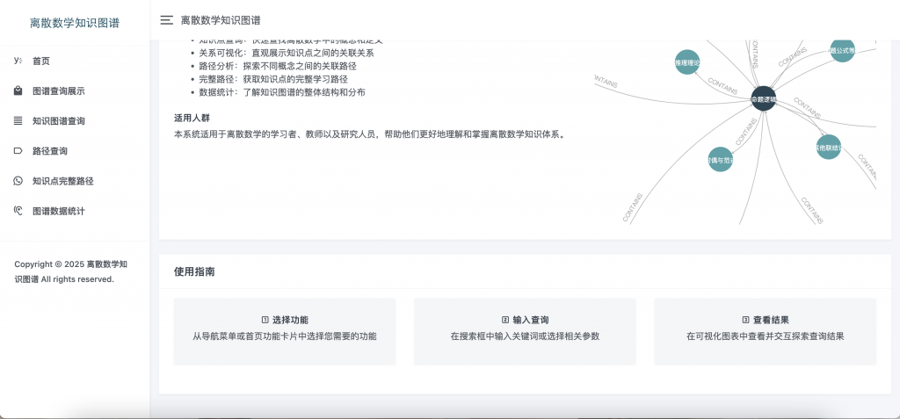Click the step 3 icon before 查看结果
The image size is (900, 419).
tap(745, 321)
